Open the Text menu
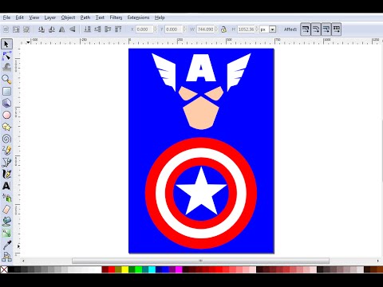This screenshot has height=287, width=383. coord(100,18)
